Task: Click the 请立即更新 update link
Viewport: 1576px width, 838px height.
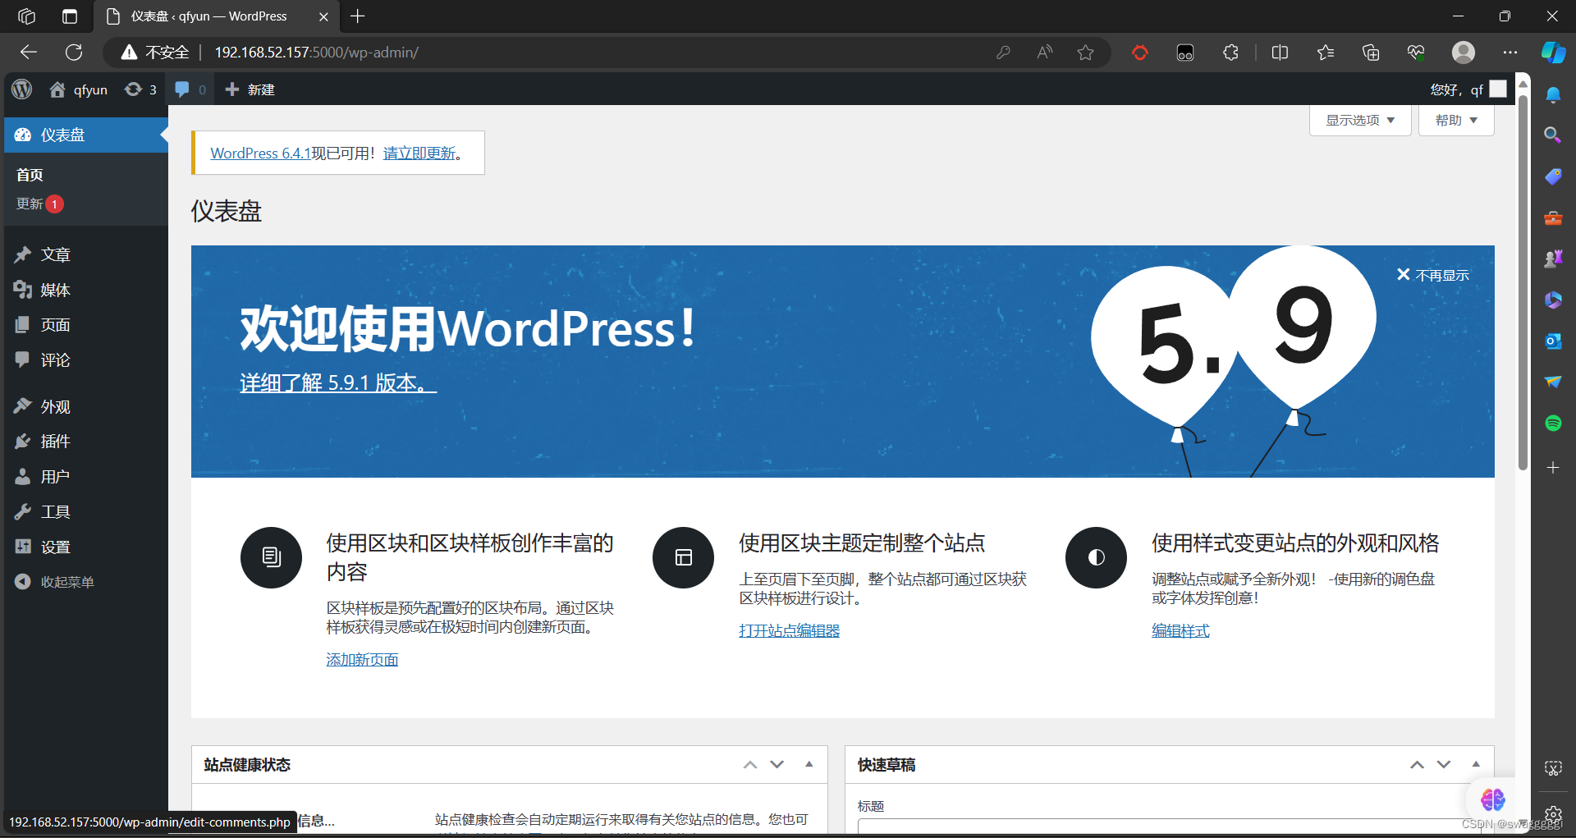Action: tap(419, 153)
